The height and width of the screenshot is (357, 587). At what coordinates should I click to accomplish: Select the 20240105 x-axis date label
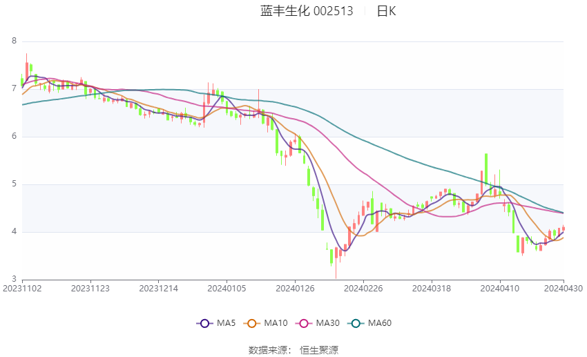[227, 288]
